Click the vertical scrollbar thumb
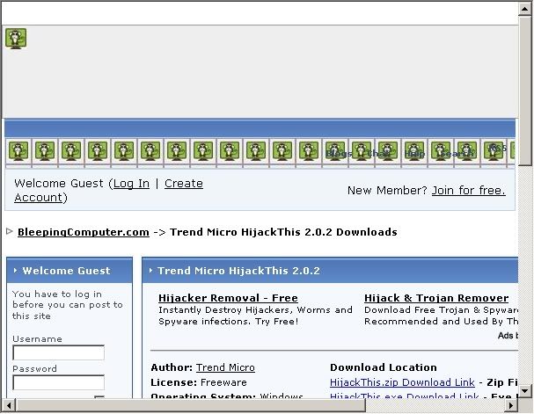This screenshot has width=534, height=414. click(525, 91)
